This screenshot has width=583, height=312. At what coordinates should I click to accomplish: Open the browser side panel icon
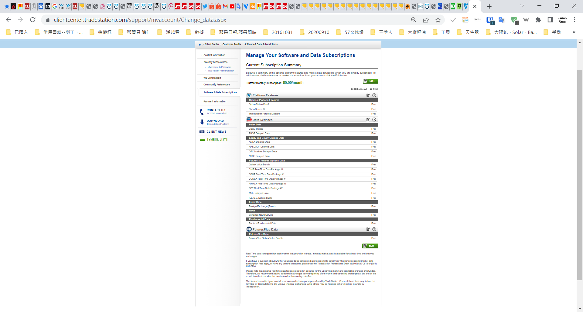point(550,20)
